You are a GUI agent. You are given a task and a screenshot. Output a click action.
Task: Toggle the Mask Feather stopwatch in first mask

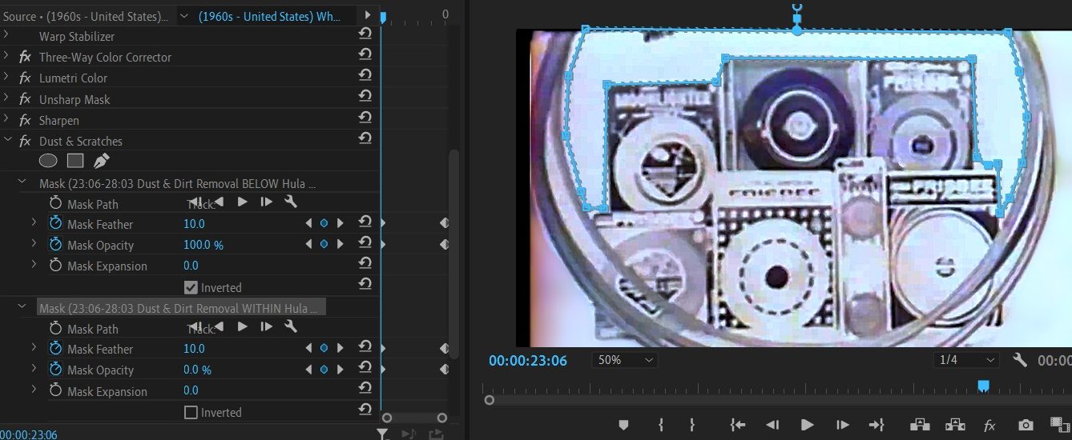coord(56,223)
